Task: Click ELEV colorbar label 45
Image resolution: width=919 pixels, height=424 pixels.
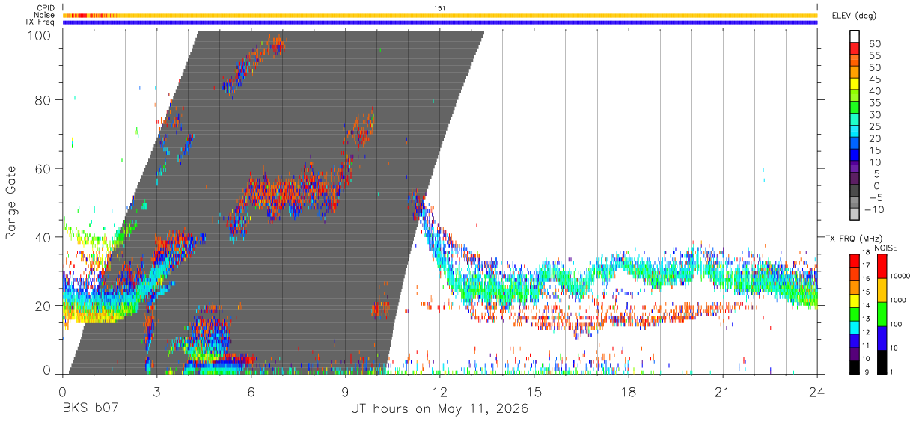Action: pos(874,79)
